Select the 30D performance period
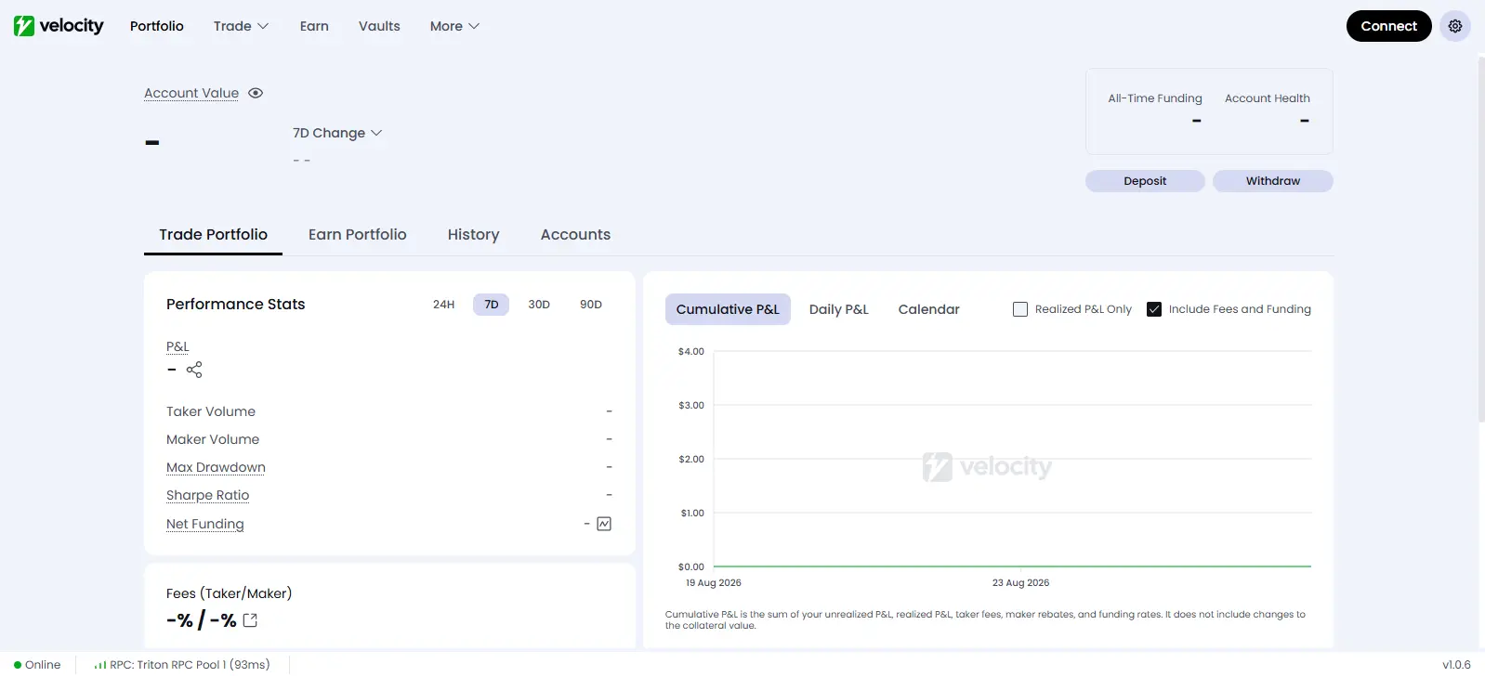Viewport: 1485px width, 677px height. tap(539, 305)
